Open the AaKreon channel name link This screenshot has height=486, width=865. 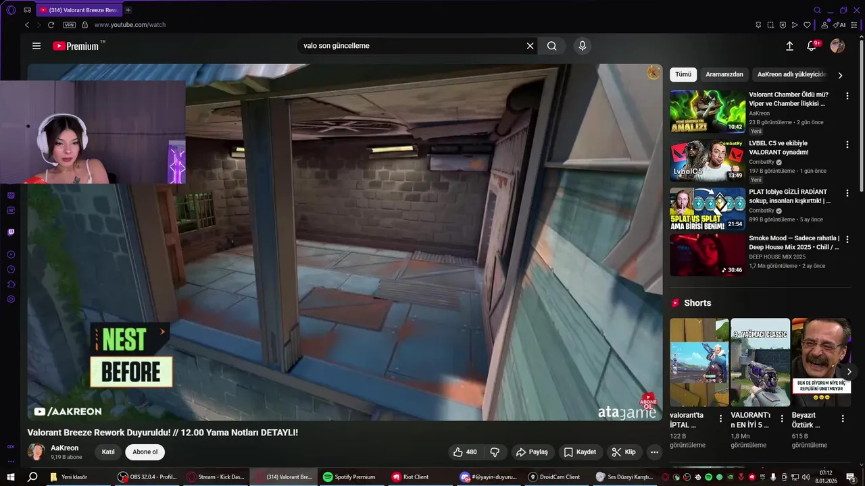[x=64, y=448]
